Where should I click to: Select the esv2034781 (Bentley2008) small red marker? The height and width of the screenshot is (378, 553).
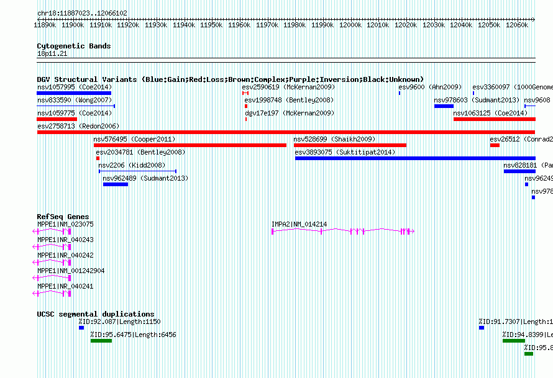click(98, 158)
